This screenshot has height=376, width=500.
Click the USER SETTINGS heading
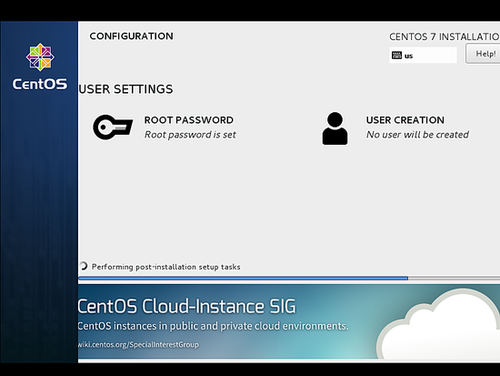tap(125, 89)
